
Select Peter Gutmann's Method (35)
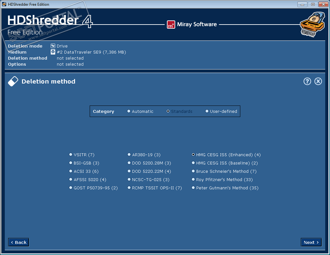[225, 188]
